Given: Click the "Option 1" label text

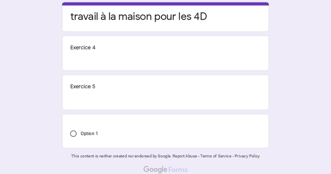Looking at the screenshot, I should point(89,134).
